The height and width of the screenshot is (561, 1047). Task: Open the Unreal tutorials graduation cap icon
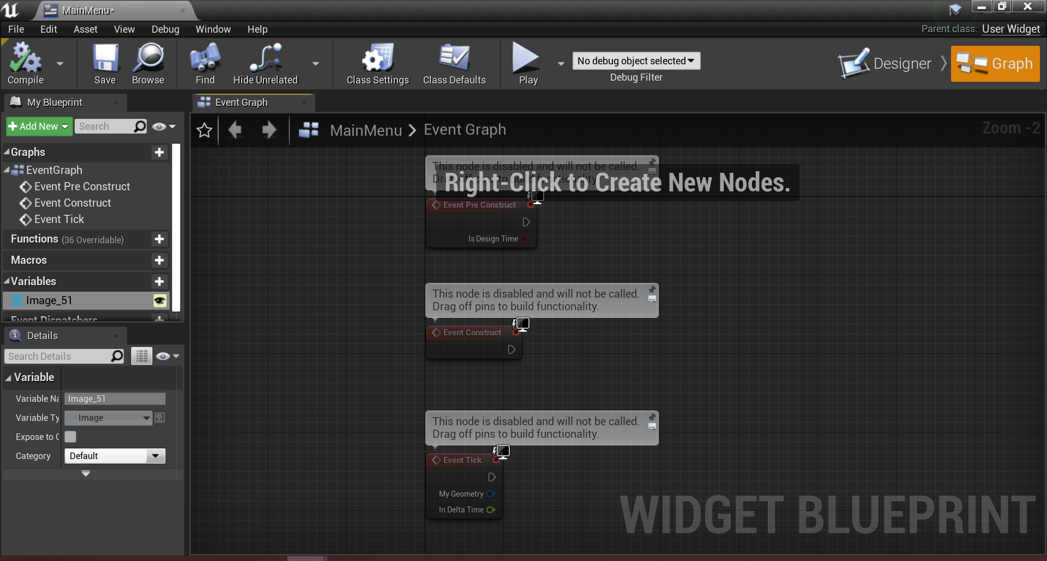(x=955, y=9)
